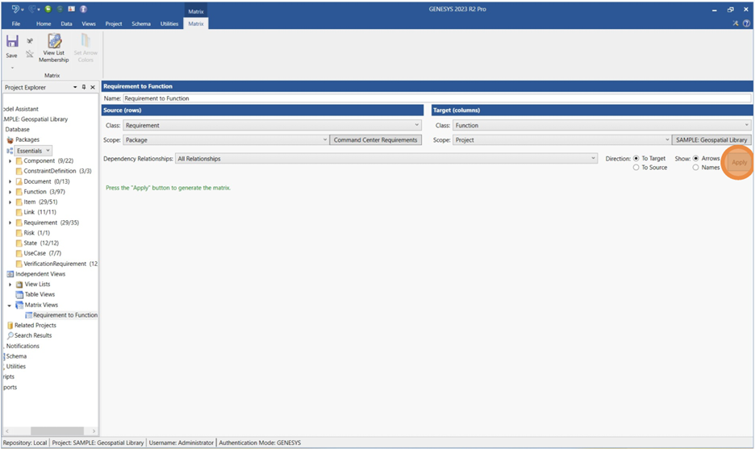Open the File menu
This screenshot has width=755, height=449.
coord(16,24)
